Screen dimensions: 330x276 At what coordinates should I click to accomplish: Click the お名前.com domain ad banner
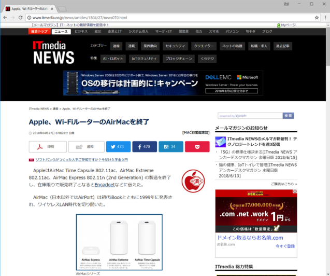[256, 211]
